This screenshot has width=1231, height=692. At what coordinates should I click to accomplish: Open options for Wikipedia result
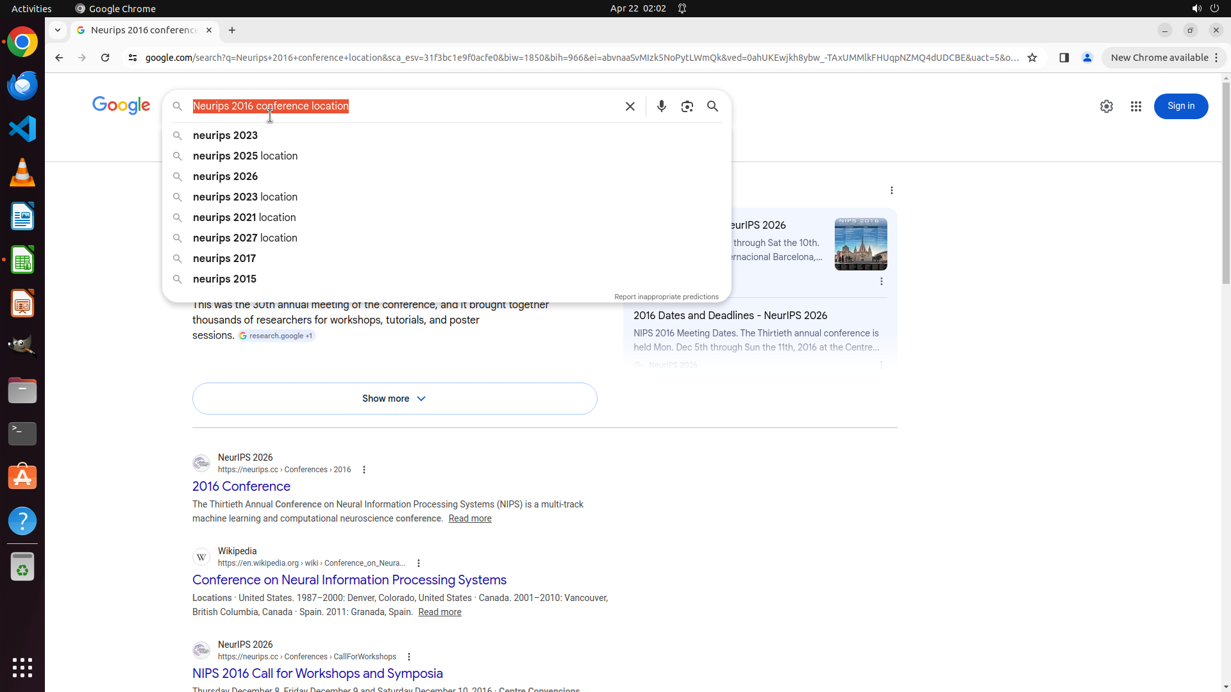click(419, 563)
